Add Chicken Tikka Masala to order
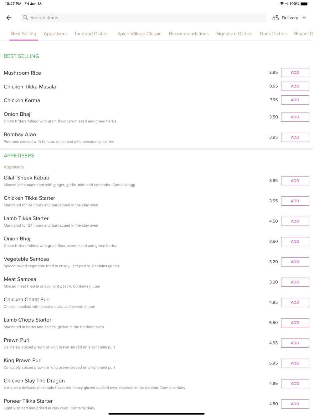313x417 pixels. coord(295,86)
